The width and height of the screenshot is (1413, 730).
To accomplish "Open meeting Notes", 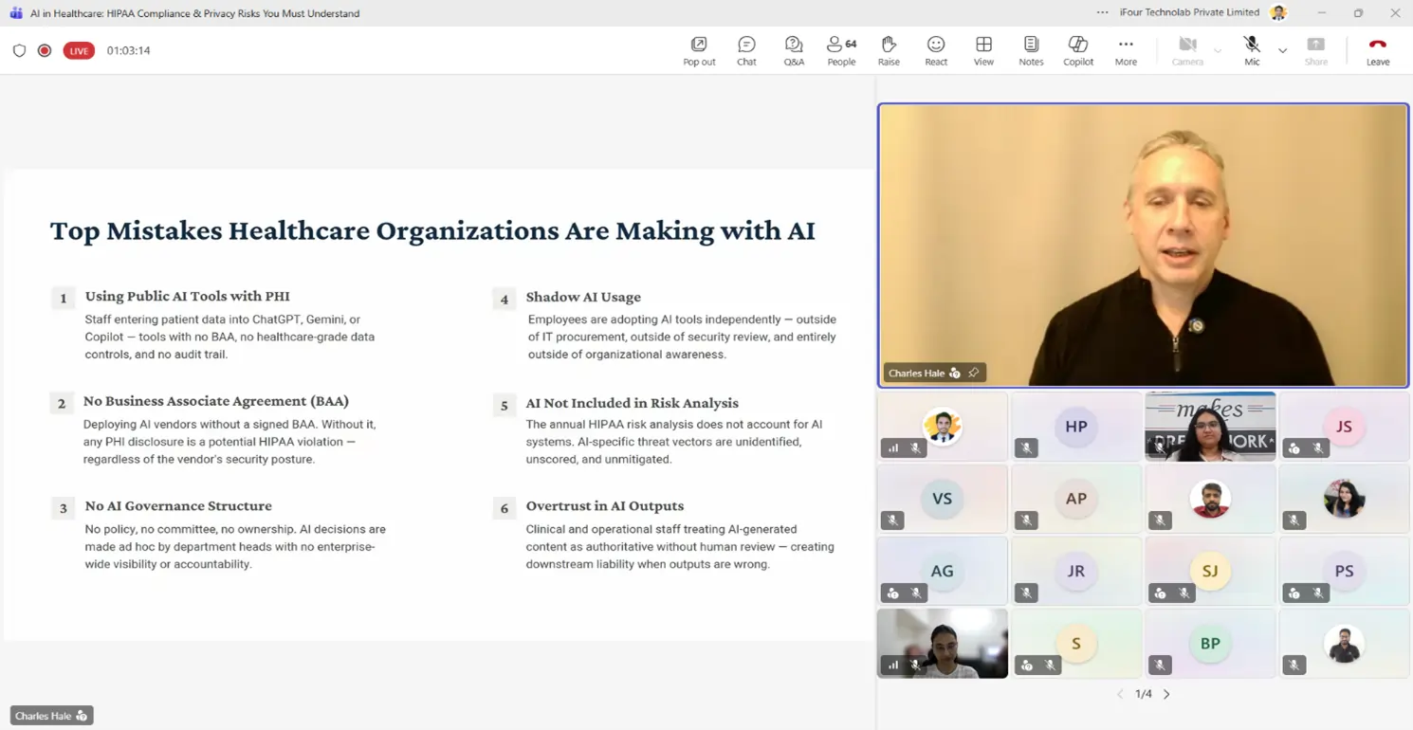I will click(1031, 50).
